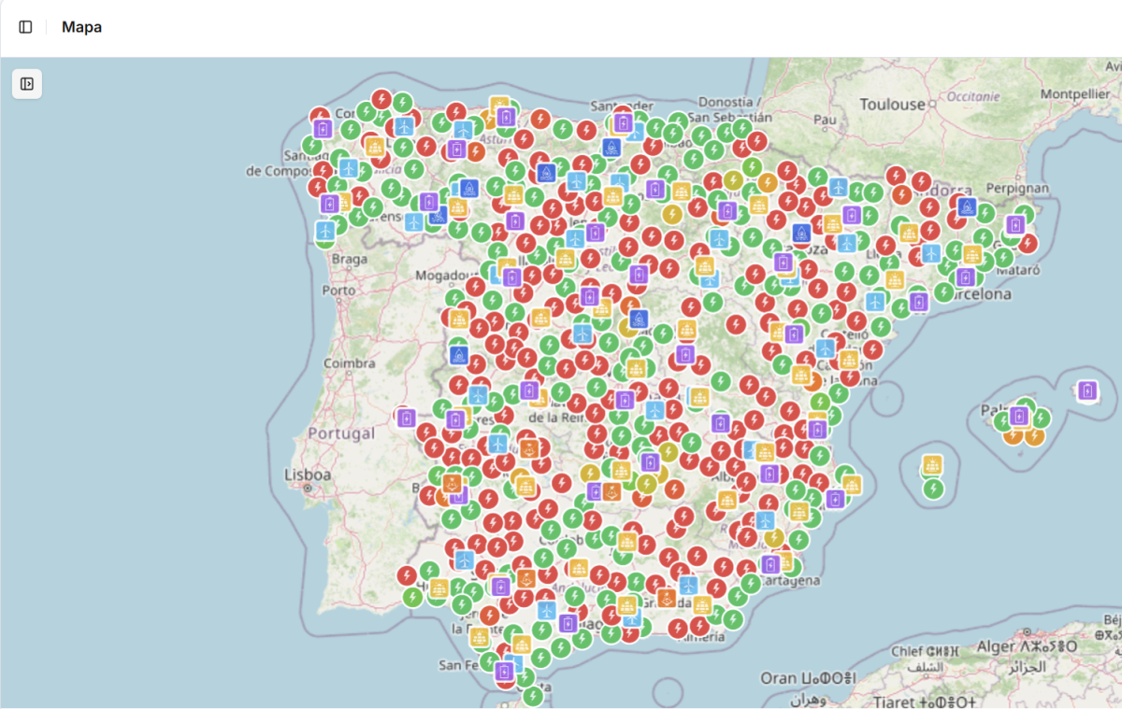Click the Lisboa city label
This screenshot has width=1122, height=709.
(x=307, y=475)
